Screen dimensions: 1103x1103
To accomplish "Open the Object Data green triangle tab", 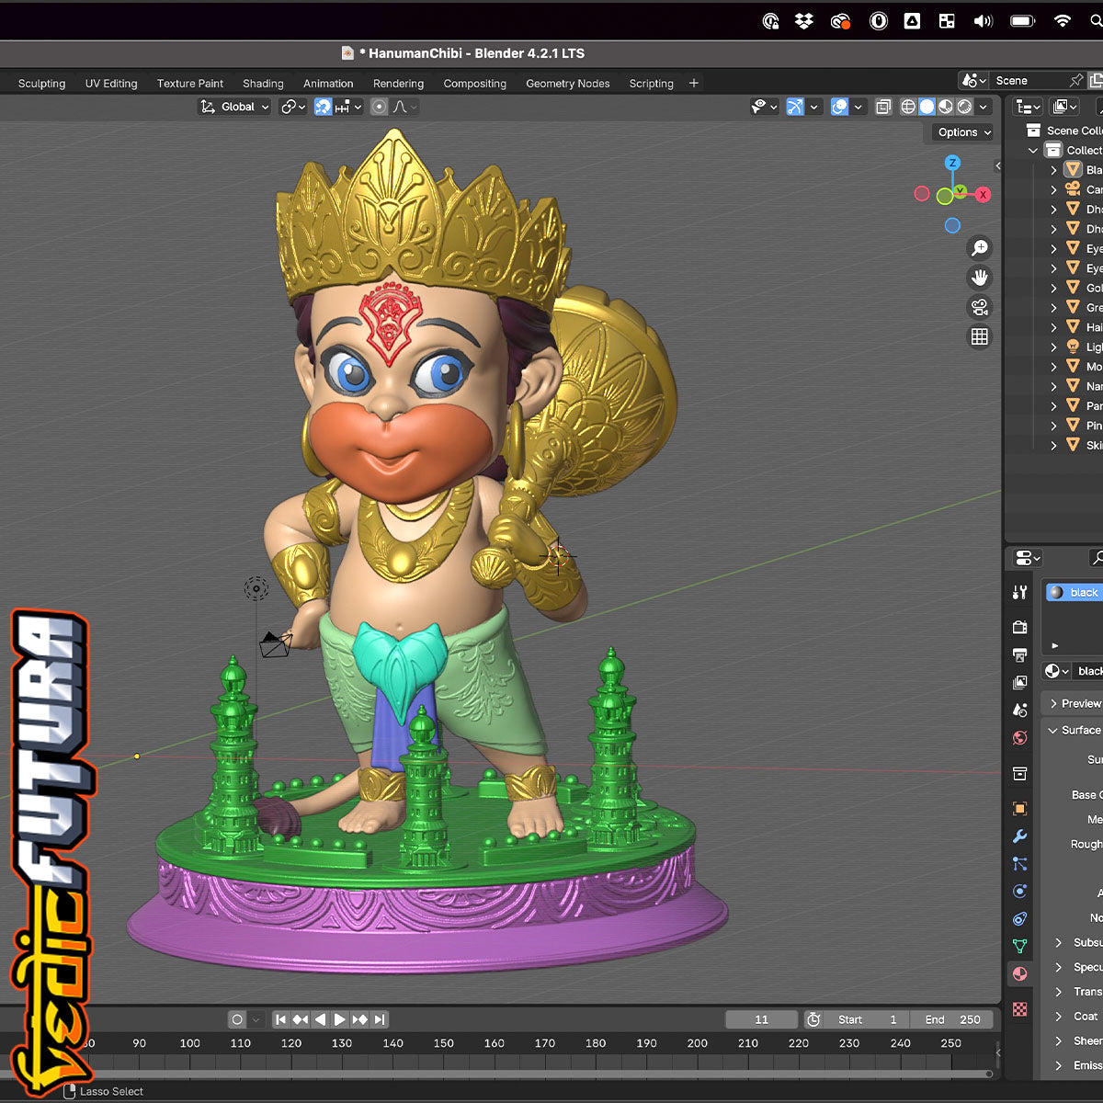I will [x=1019, y=946].
